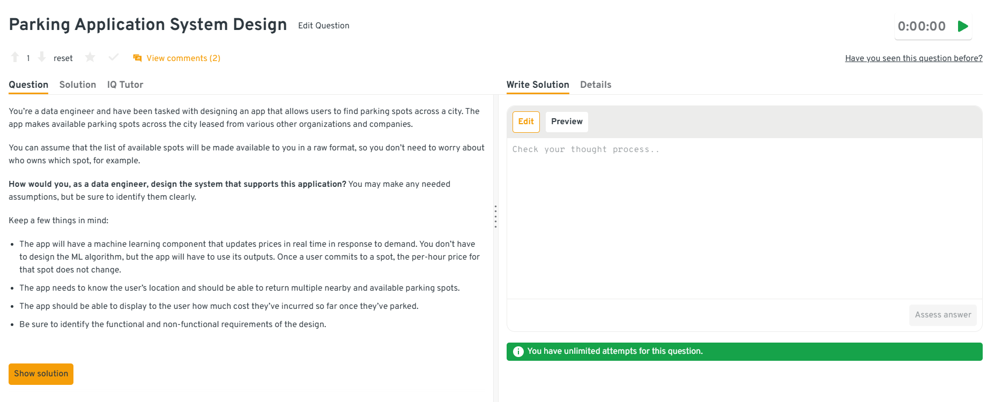Bookmark the question with the star icon

pyautogui.click(x=90, y=57)
